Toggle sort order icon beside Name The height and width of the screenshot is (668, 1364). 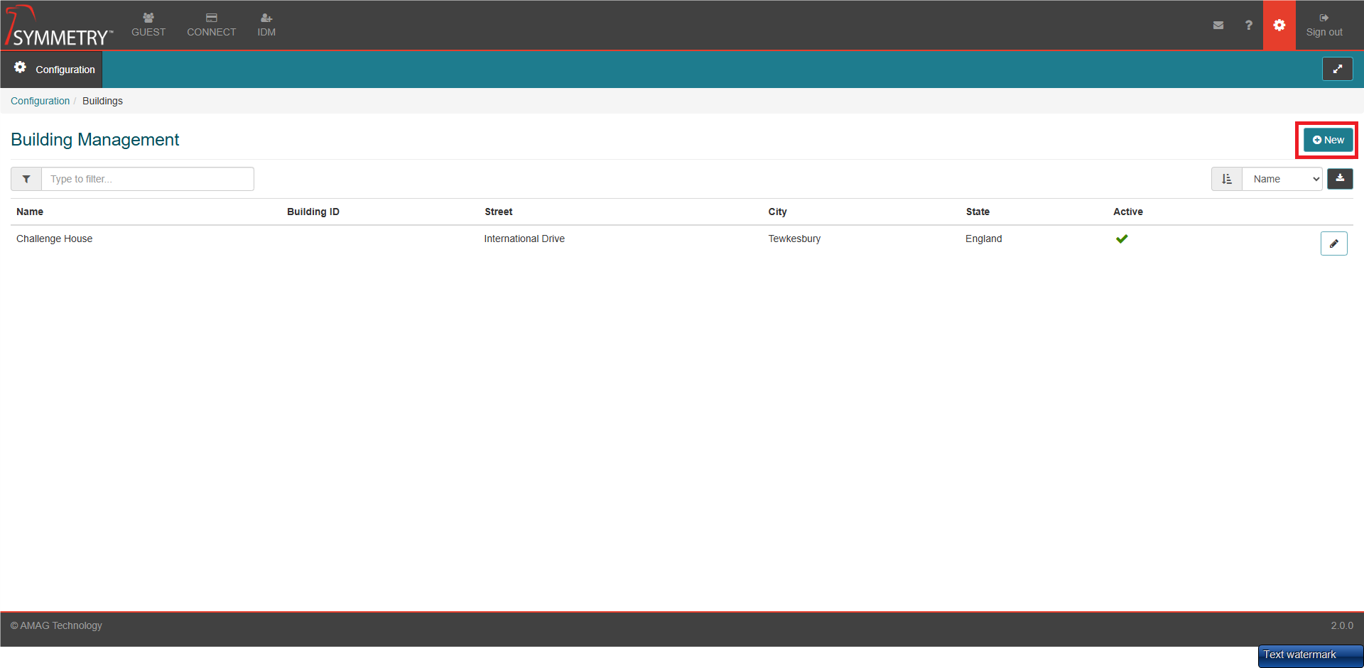coord(1227,179)
